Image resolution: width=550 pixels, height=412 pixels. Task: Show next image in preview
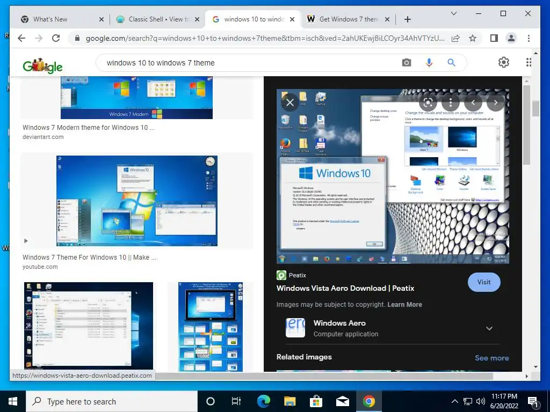[x=495, y=102]
